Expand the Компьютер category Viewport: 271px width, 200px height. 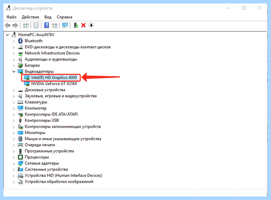[14, 109]
